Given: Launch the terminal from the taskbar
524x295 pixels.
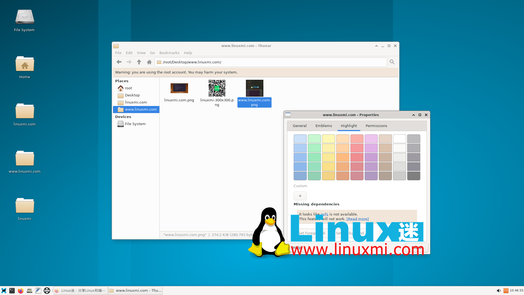Looking at the screenshot, I should tap(12, 291).
